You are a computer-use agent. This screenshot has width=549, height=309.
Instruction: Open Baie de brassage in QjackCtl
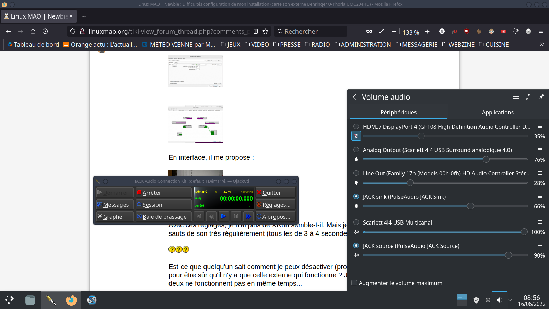click(x=164, y=217)
